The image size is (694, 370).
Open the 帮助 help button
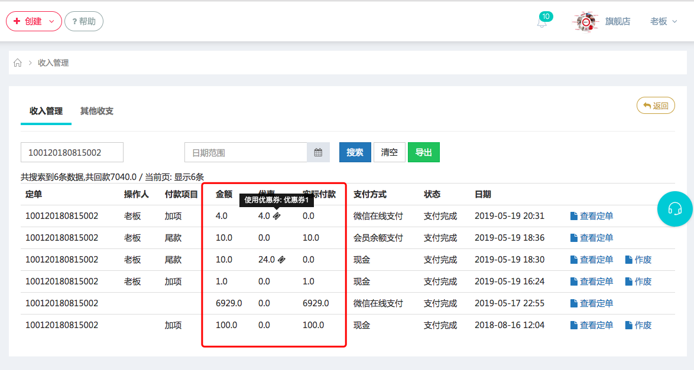[x=83, y=21]
